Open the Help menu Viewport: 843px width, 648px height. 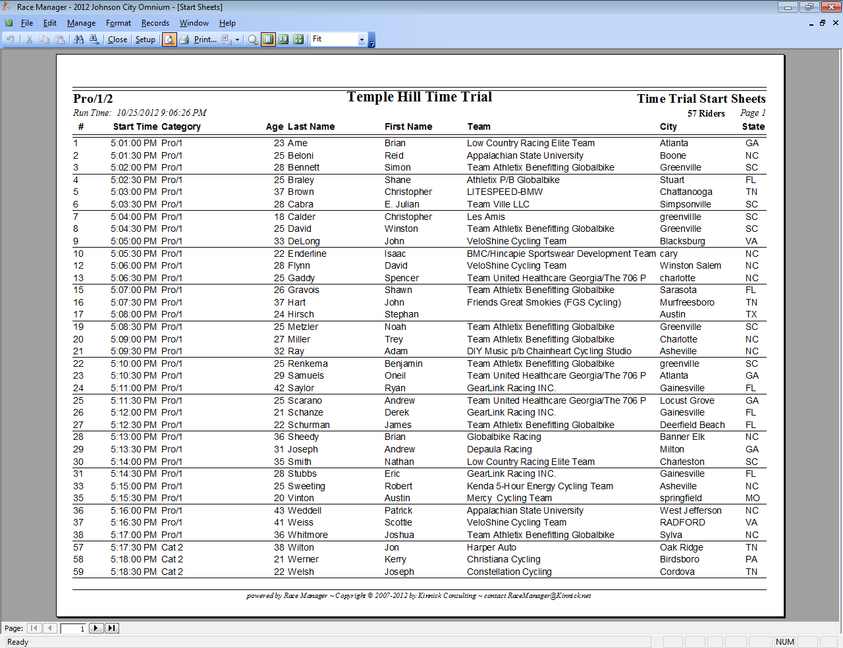point(227,23)
